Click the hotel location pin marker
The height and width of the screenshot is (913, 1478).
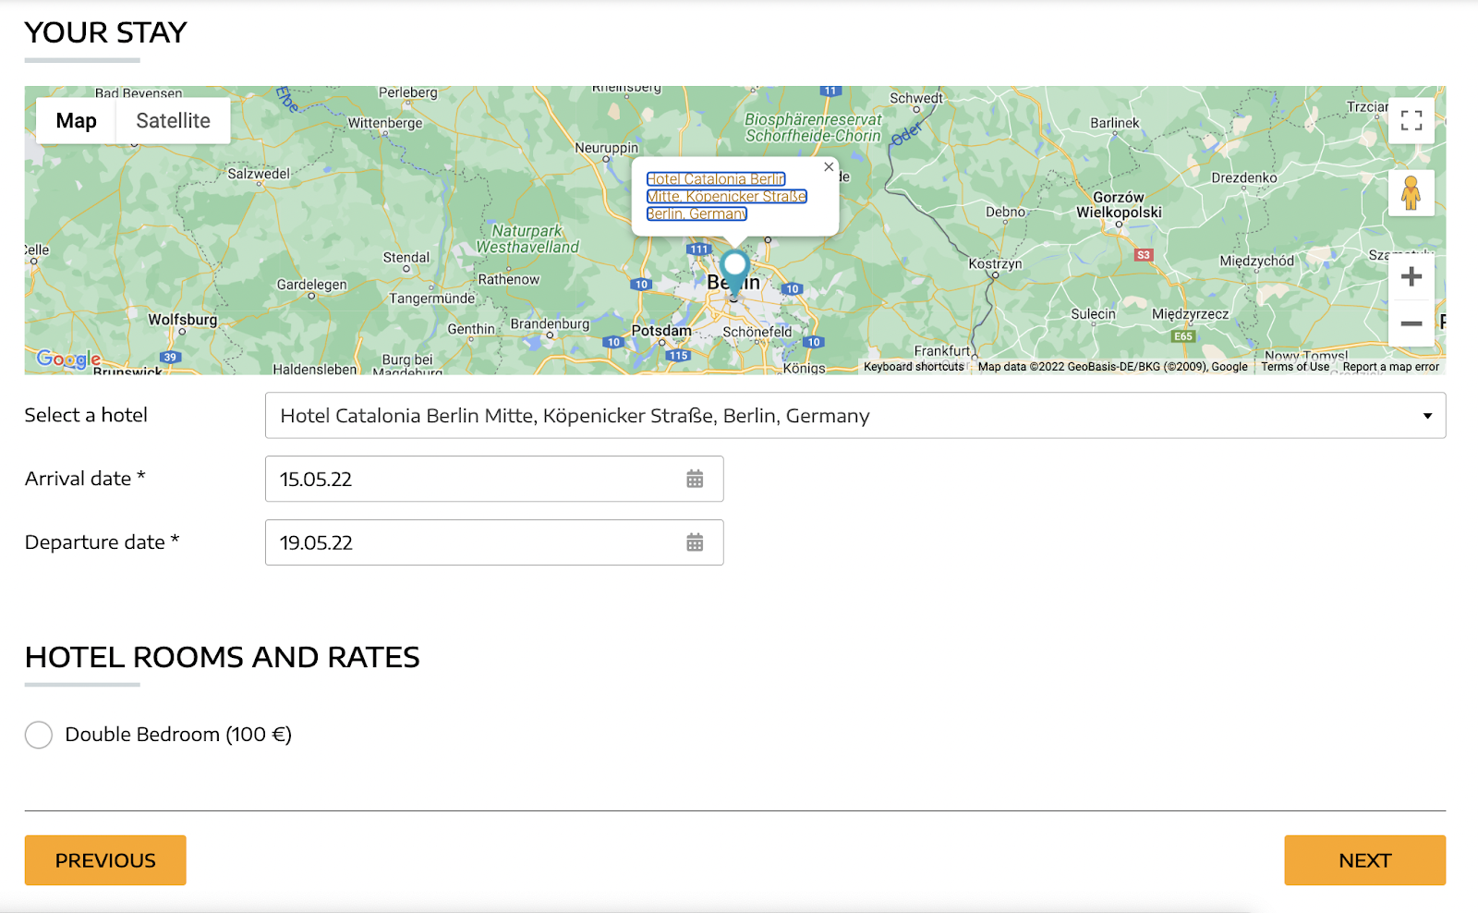click(734, 272)
